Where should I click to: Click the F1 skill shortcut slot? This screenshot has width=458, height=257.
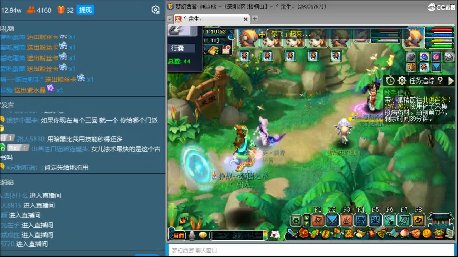click(318, 221)
